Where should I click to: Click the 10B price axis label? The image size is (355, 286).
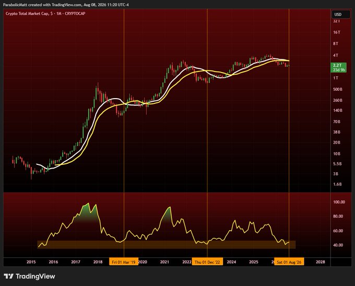coord(337,154)
